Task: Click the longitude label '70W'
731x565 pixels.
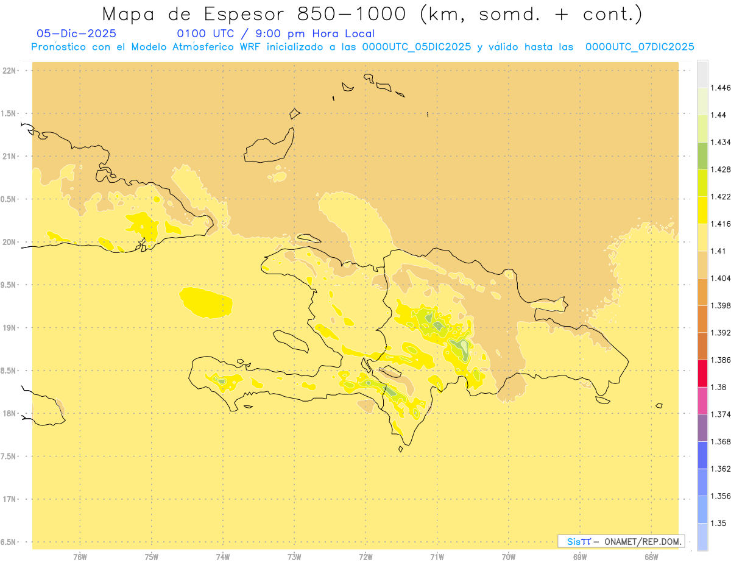Action: coord(509,557)
